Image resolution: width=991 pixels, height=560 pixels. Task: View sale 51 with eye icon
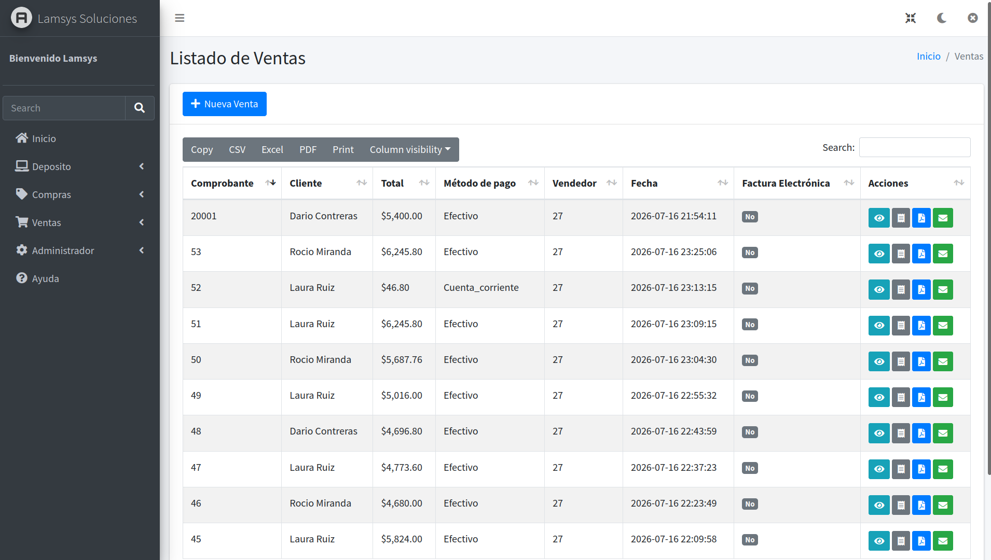pyautogui.click(x=879, y=326)
